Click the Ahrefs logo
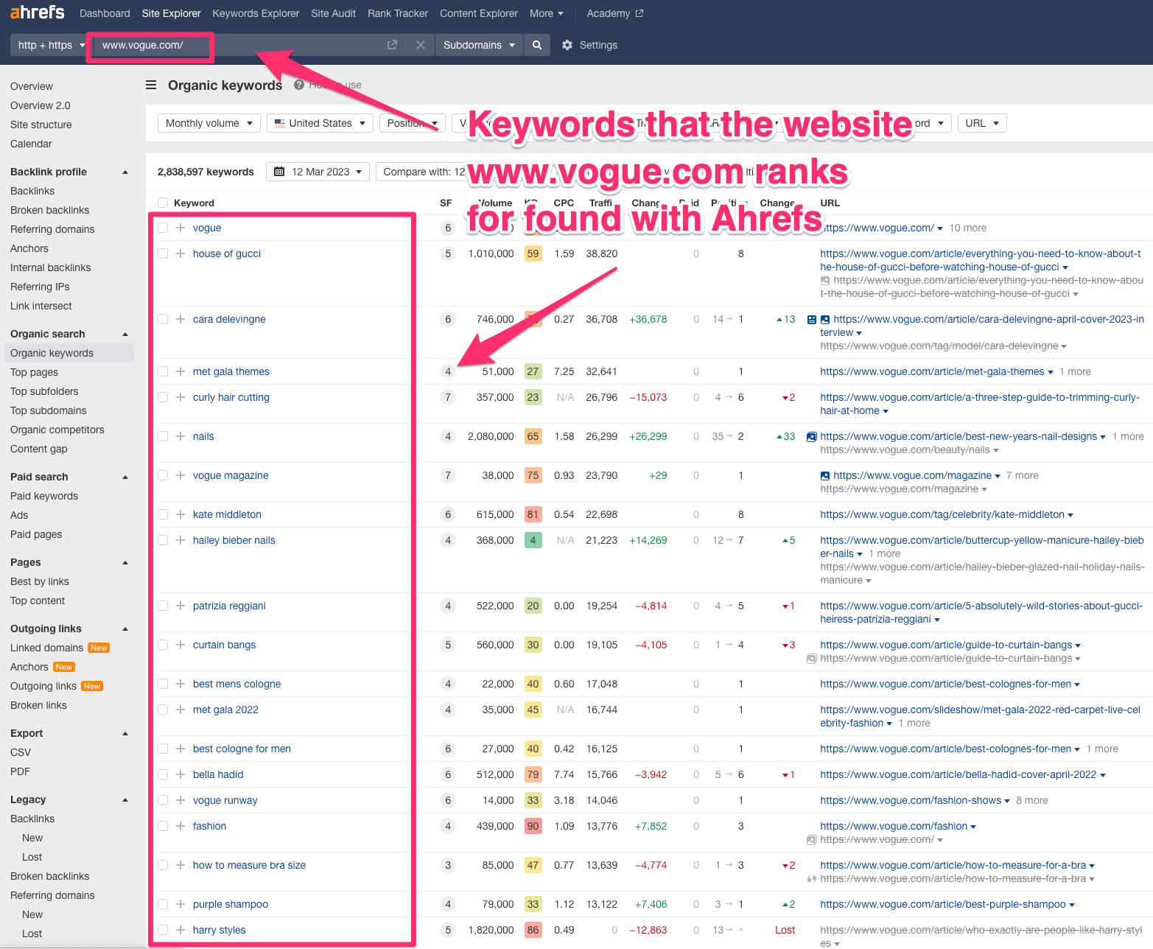 (x=38, y=13)
